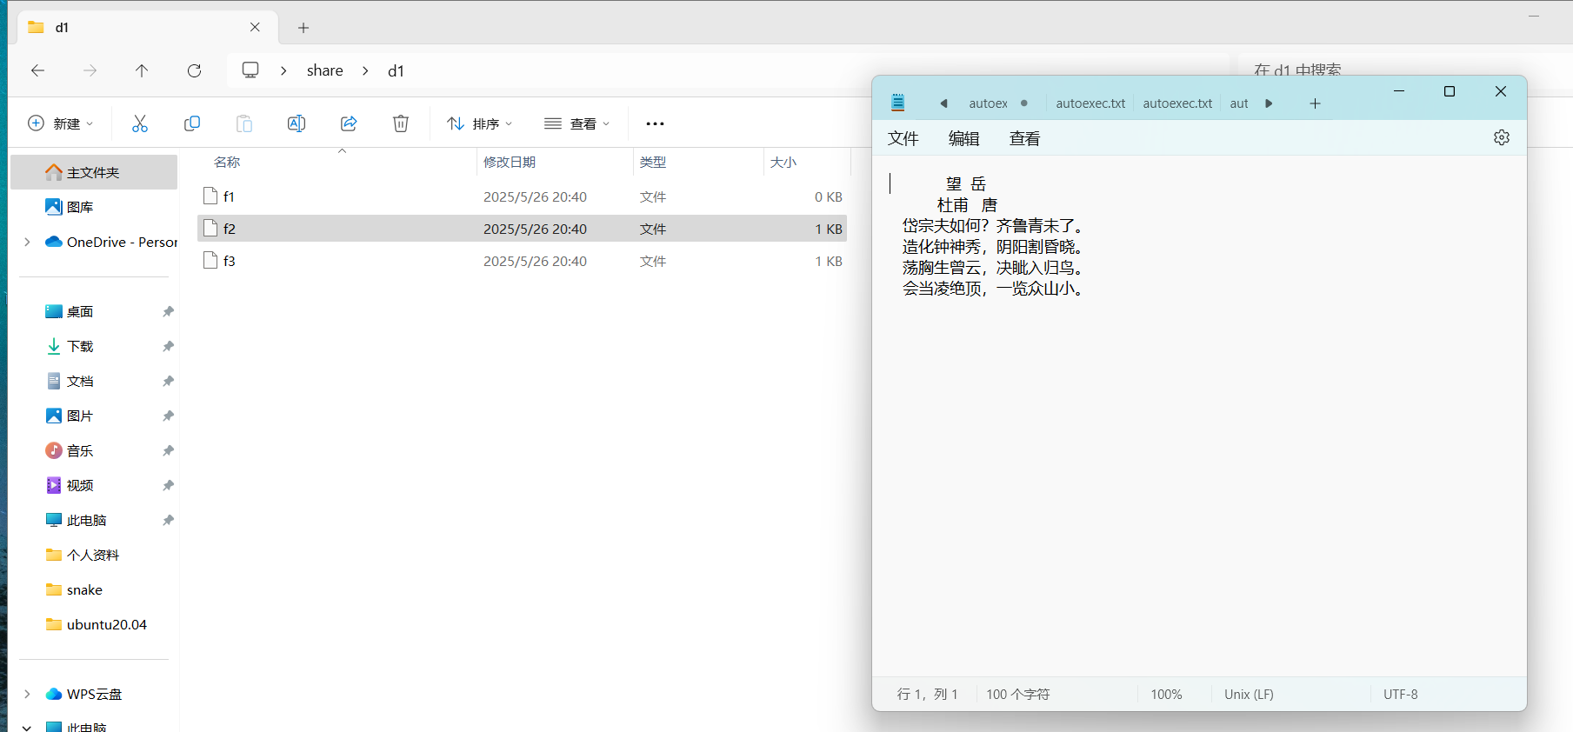The width and height of the screenshot is (1573, 732).
Task: Select the f2 file row
Action: tap(522, 229)
